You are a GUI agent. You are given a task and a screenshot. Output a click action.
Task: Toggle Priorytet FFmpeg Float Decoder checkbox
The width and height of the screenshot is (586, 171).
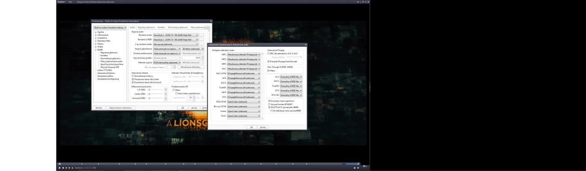click(269, 62)
